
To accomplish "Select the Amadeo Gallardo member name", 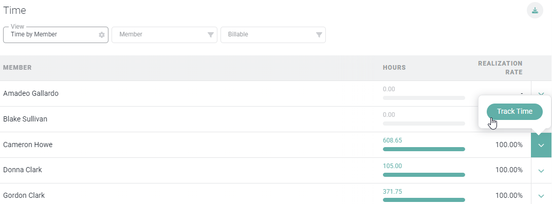I will 31,94.
